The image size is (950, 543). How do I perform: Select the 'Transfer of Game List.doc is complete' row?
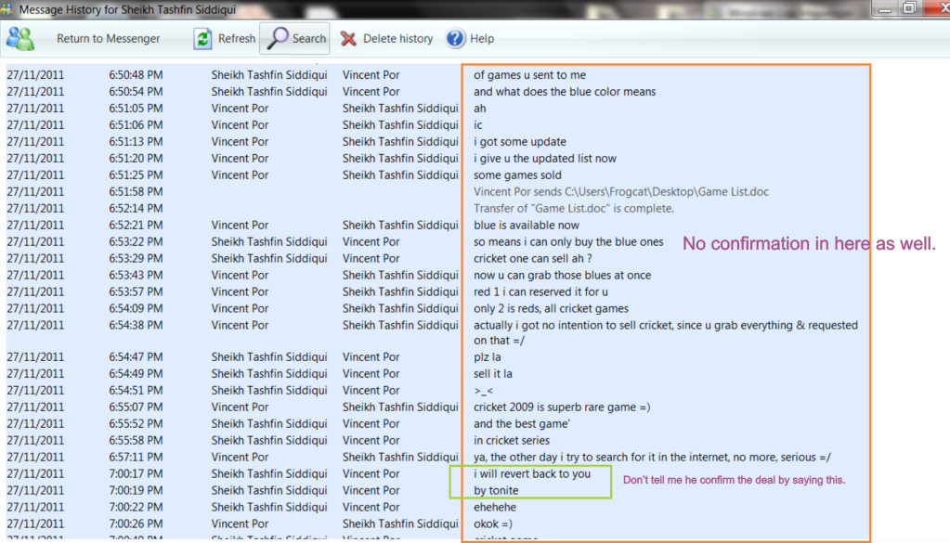click(x=573, y=209)
